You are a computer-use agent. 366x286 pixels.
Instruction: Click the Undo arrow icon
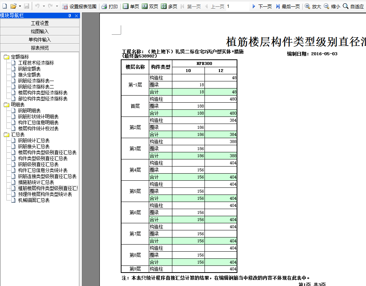[37, 6]
